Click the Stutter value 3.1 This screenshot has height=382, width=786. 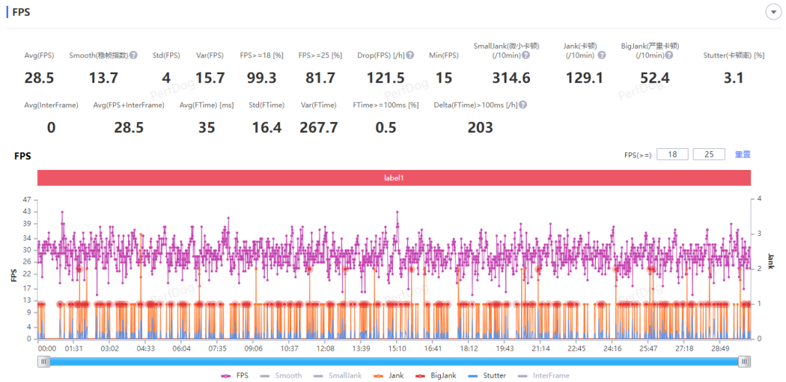(734, 78)
